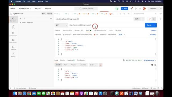This screenshot has width=172, height=97.
Task: Open the request body JSON format dropdown
Action: [x=122, y=35]
